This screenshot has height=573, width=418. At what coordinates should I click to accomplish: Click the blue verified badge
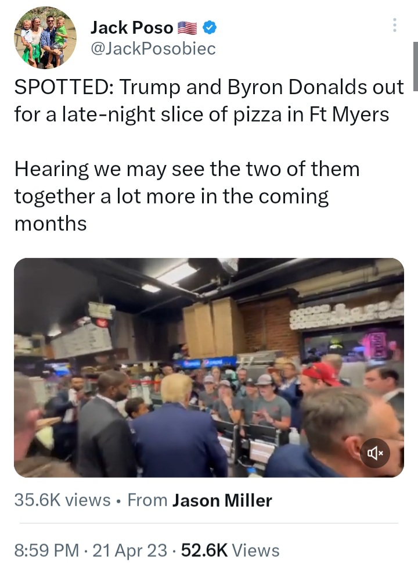click(x=209, y=27)
